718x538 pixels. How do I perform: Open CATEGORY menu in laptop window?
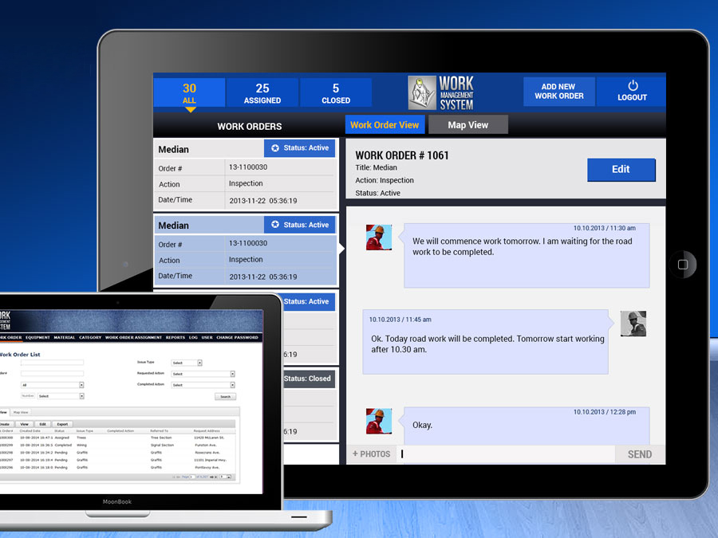point(90,338)
